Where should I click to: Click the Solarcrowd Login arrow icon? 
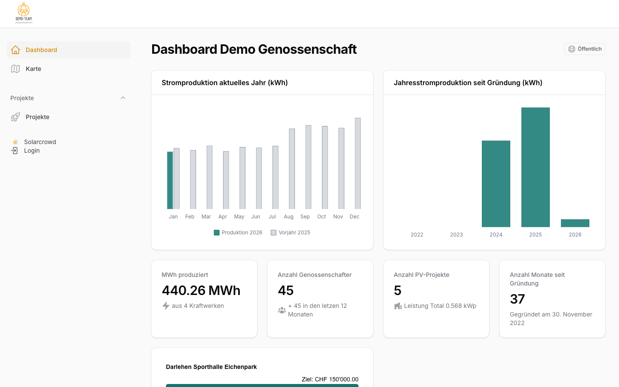(15, 150)
